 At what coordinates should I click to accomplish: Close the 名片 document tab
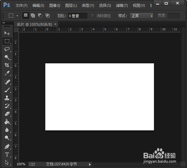(x=55, y=24)
